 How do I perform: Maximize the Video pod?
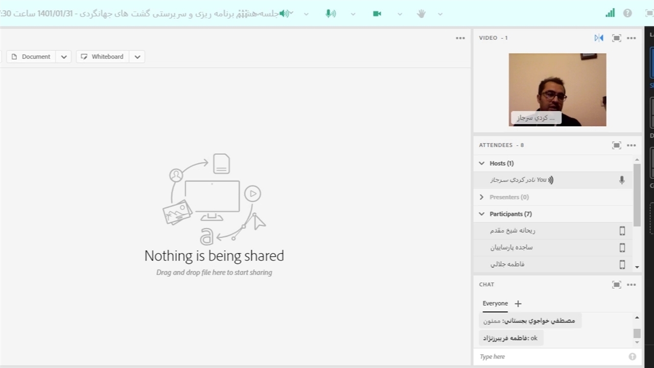coord(617,38)
